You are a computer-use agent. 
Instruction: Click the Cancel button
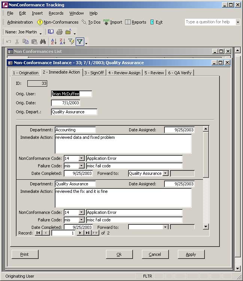point(155,254)
